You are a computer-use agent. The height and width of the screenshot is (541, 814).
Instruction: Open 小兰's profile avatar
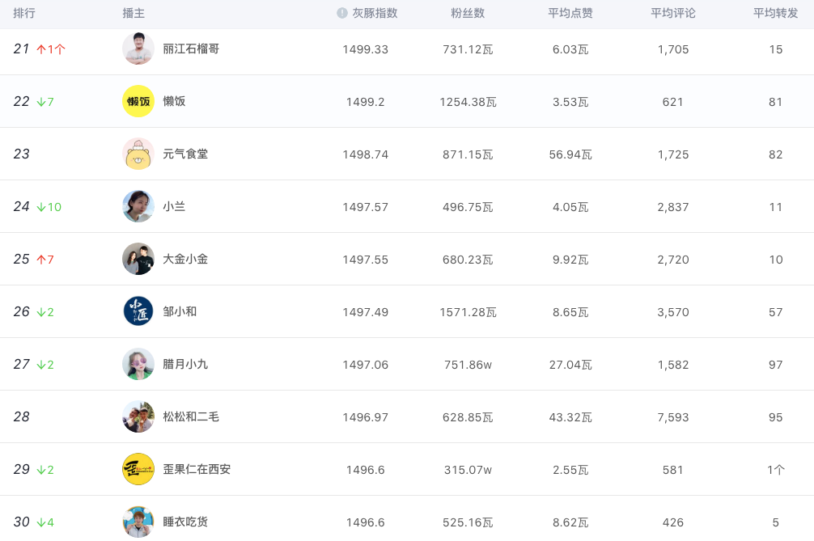click(138, 206)
